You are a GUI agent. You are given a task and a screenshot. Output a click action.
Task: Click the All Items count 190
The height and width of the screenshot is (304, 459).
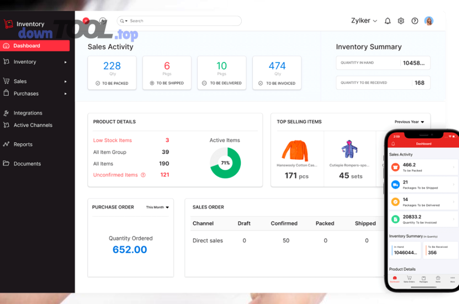tap(164, 163)
